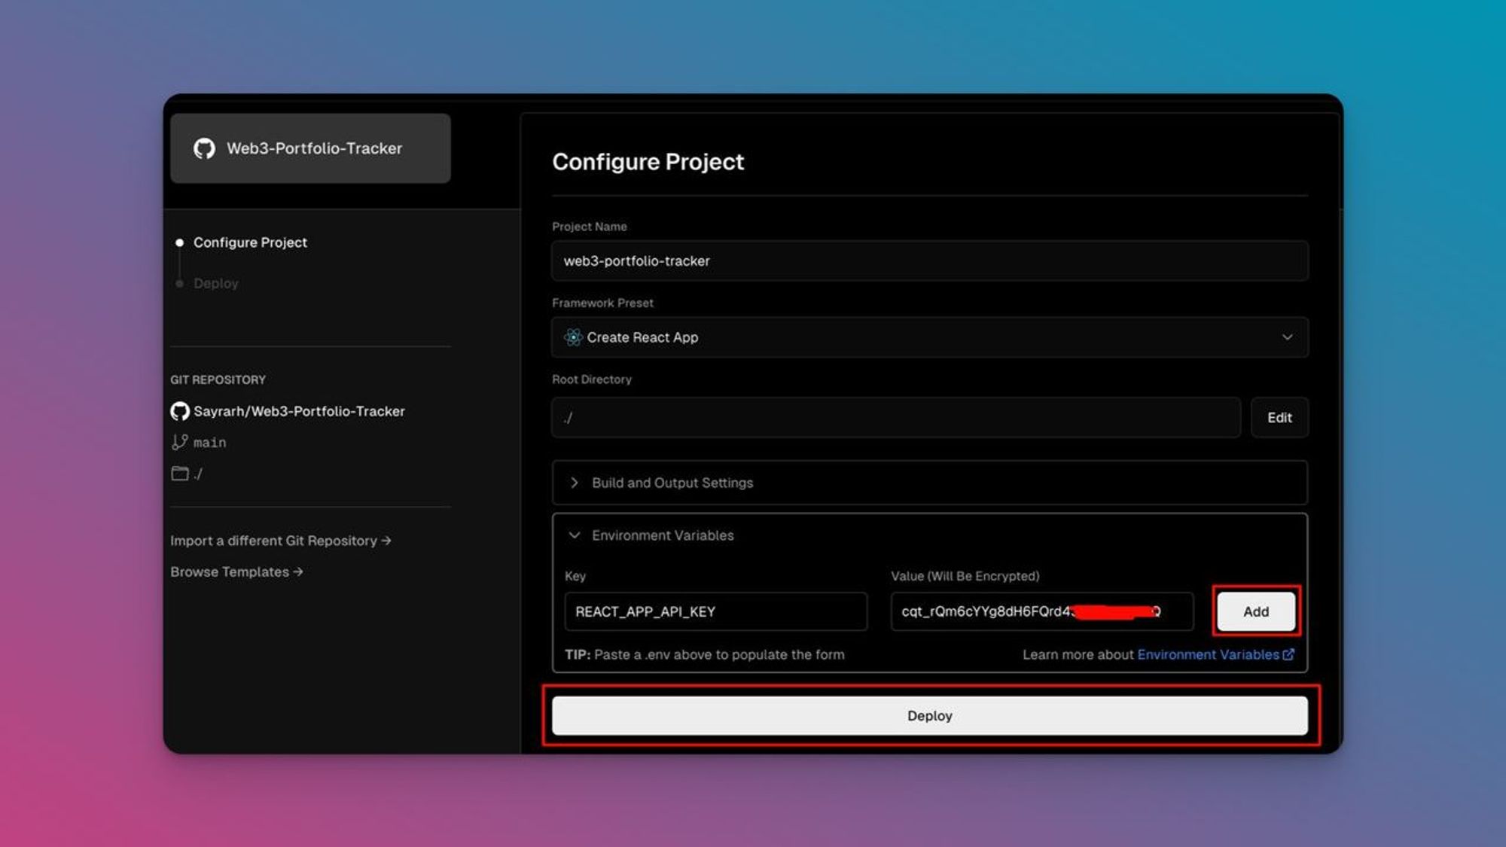Click the main branch label
Image resolution: width=1506 pixels, height=847 pixels.
coord(209,443)
